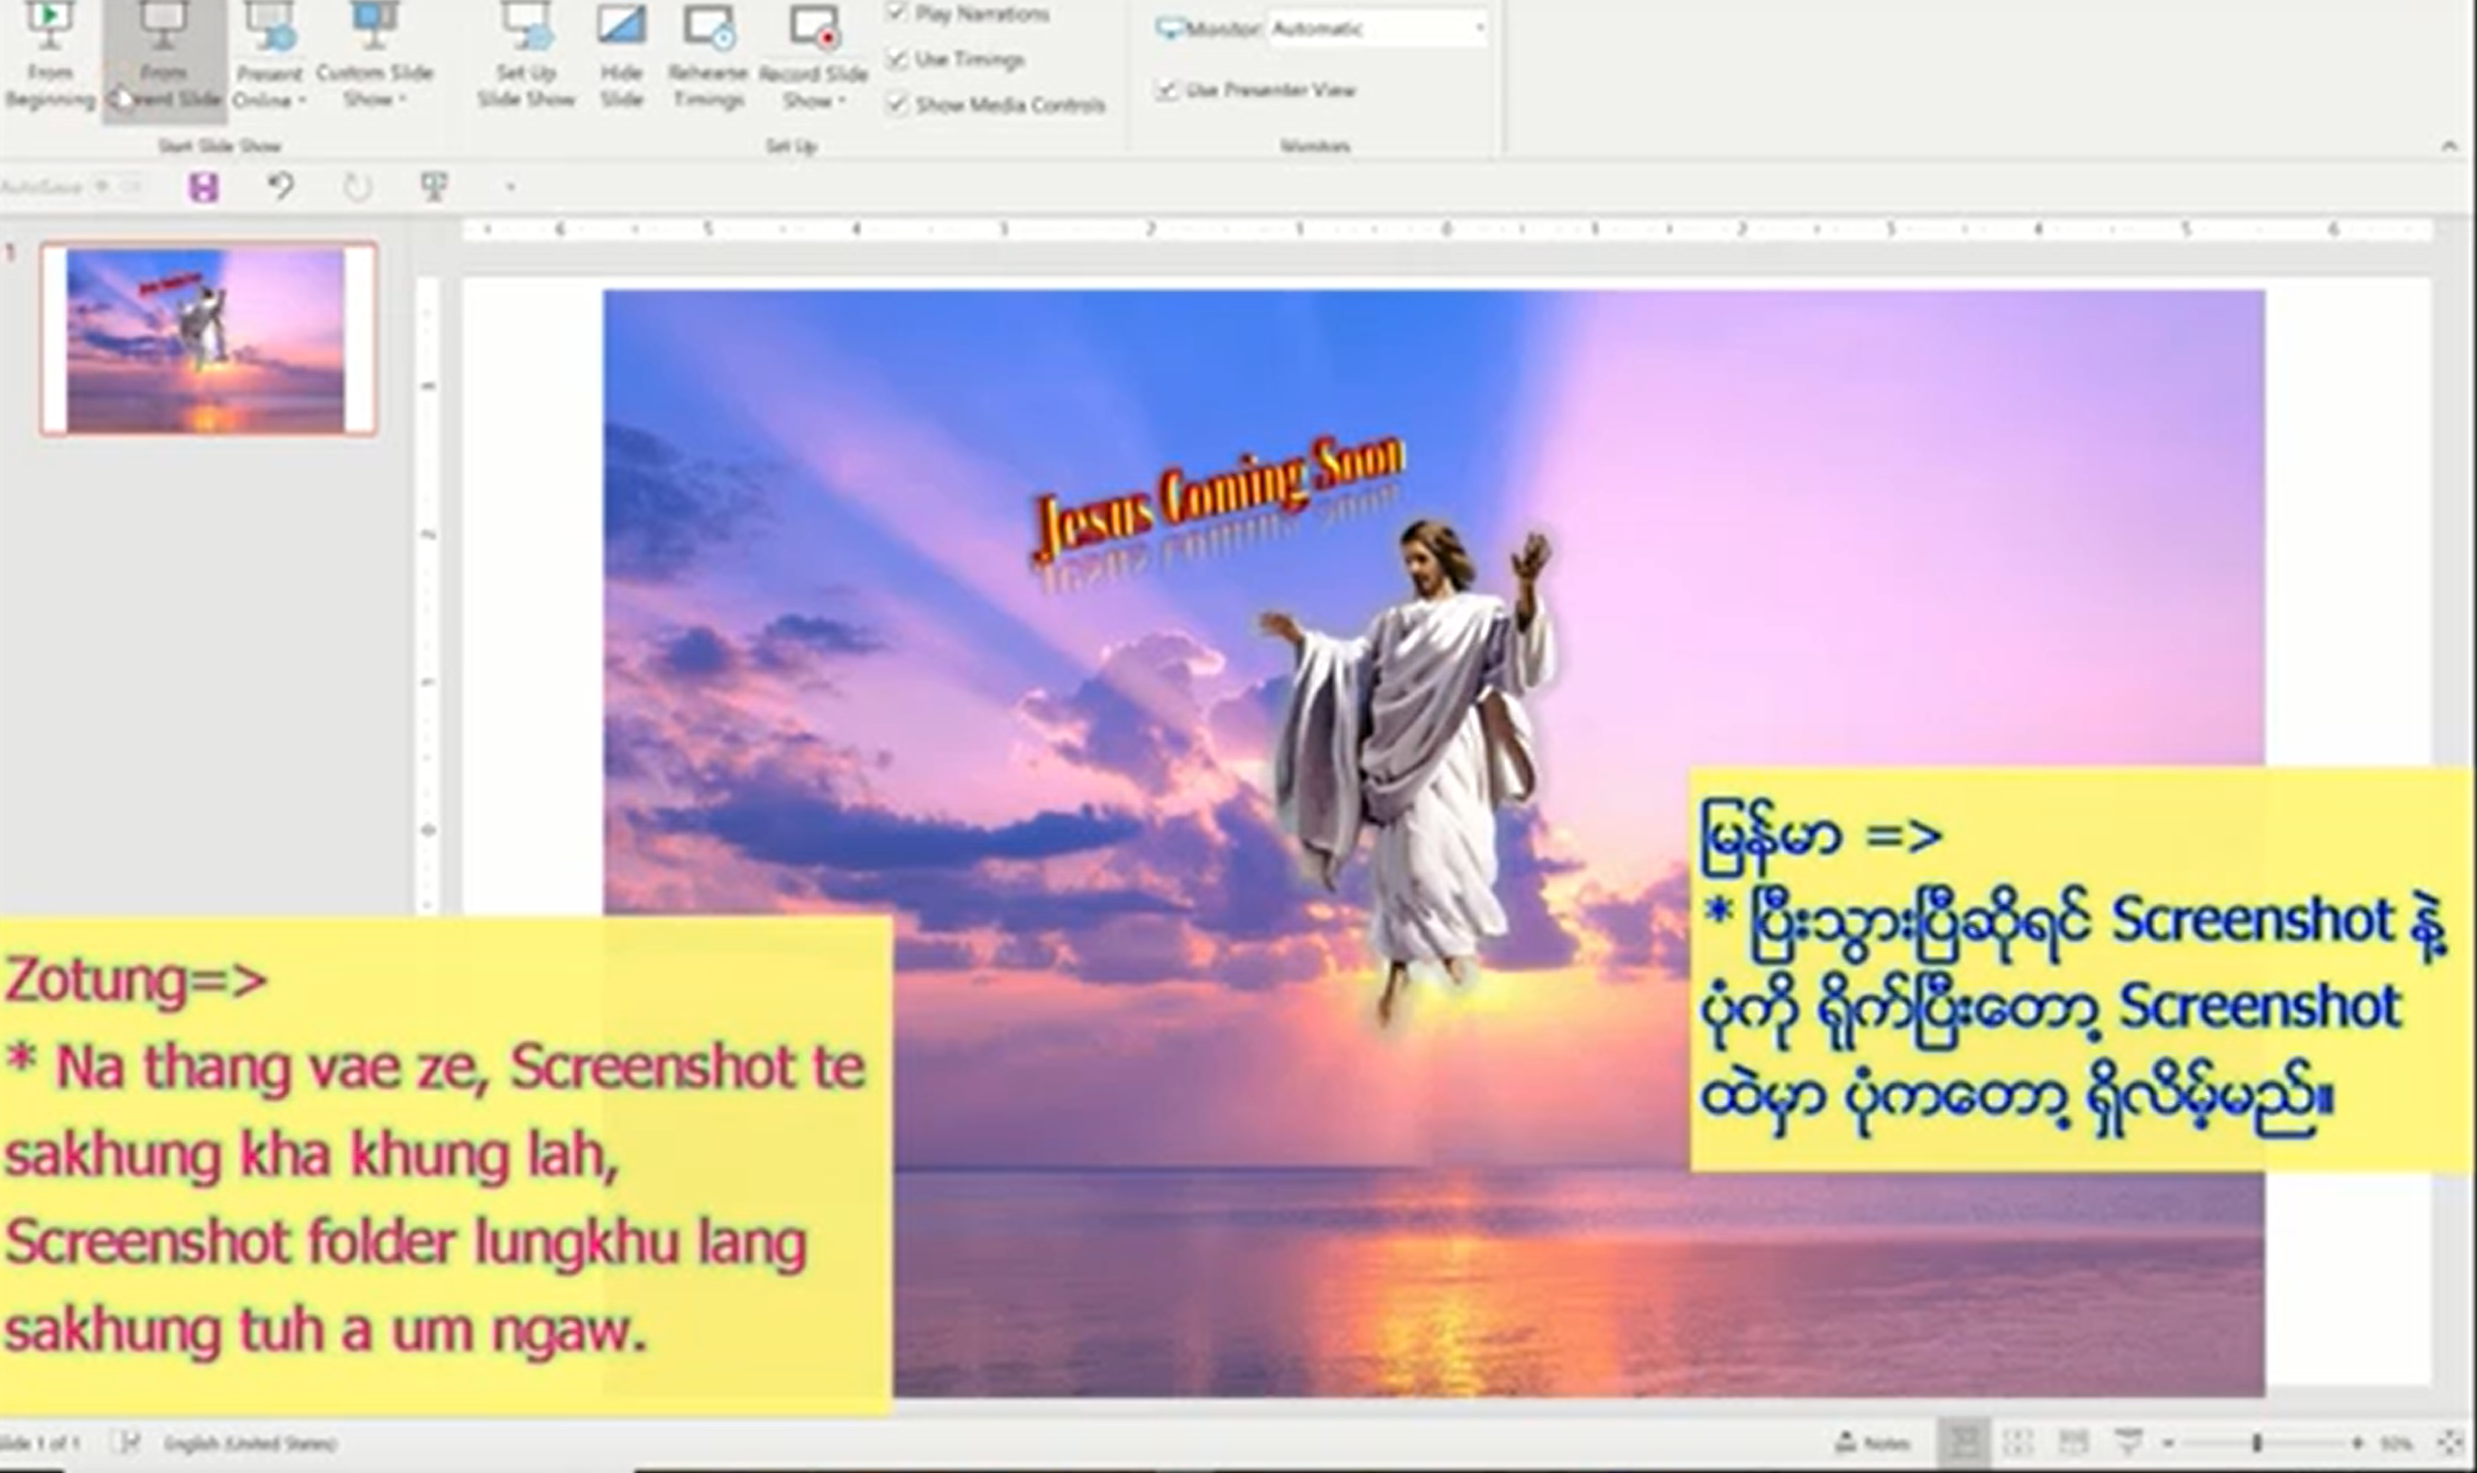
Task: Open the Set Up Slide Show dialog
Action: (x=526, y=54)
